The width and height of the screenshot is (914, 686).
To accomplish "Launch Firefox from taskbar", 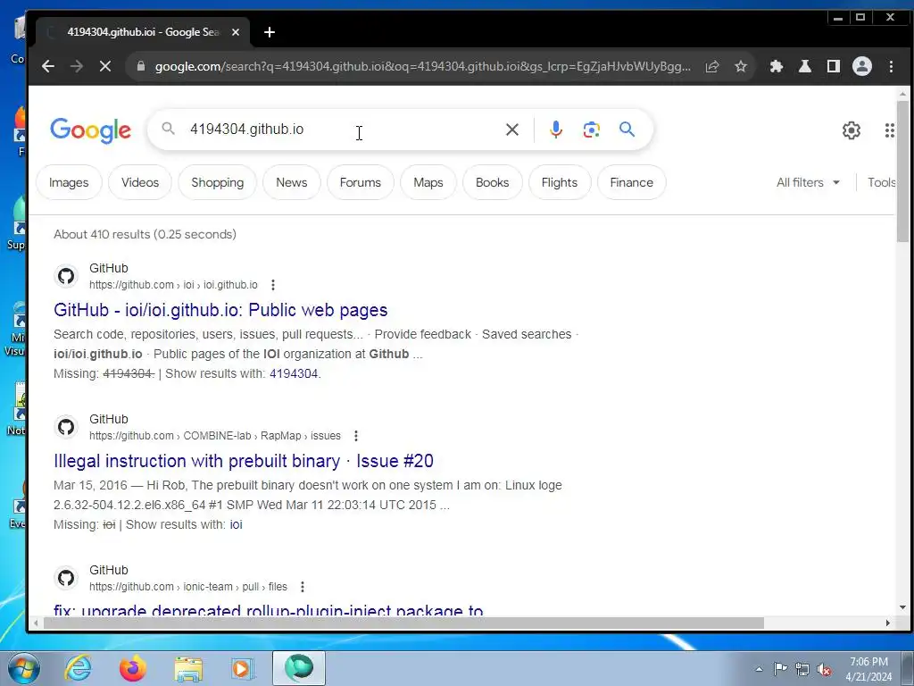I will click(x=133, y=668).
